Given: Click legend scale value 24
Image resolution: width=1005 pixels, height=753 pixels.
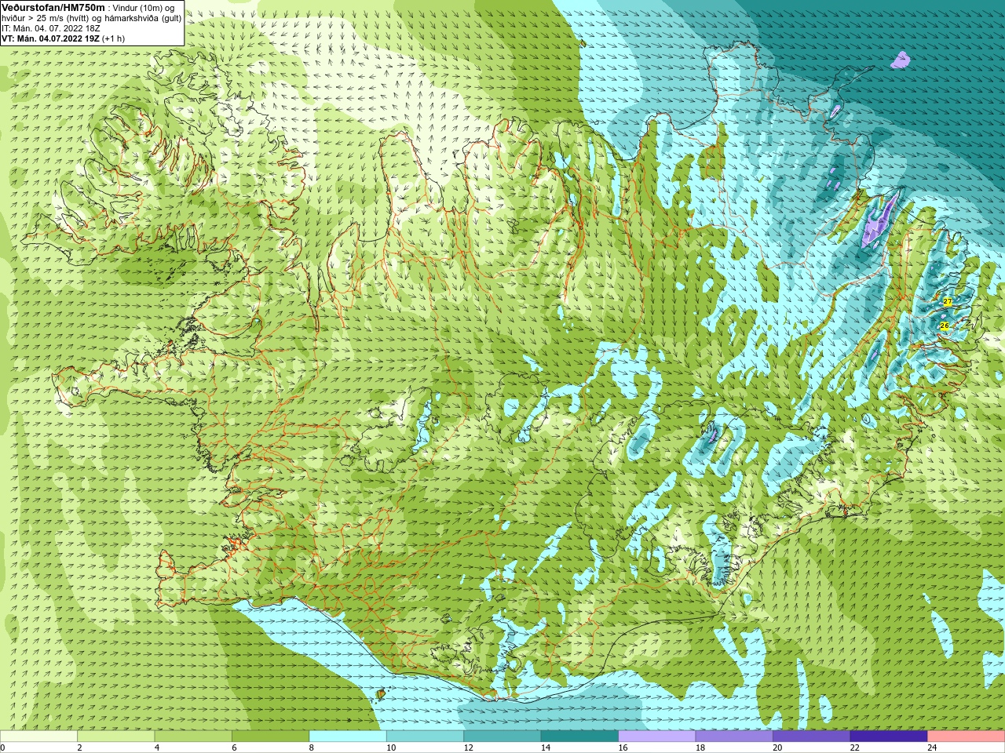Looking at the screenshot, I should tap(933, 748).
